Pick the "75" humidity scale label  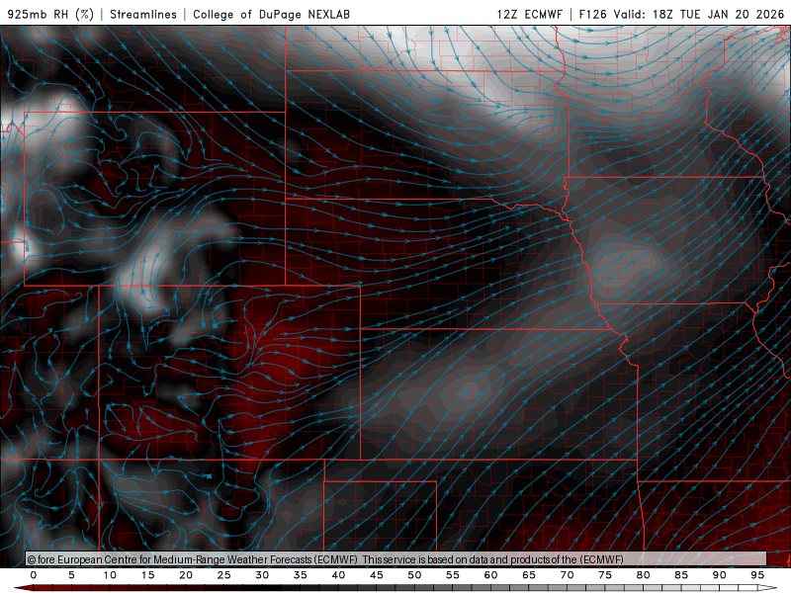pyautogui.click(x=605, y=575)
